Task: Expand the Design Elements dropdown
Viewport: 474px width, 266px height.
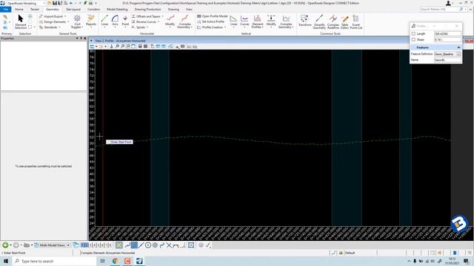Action: 54,21
